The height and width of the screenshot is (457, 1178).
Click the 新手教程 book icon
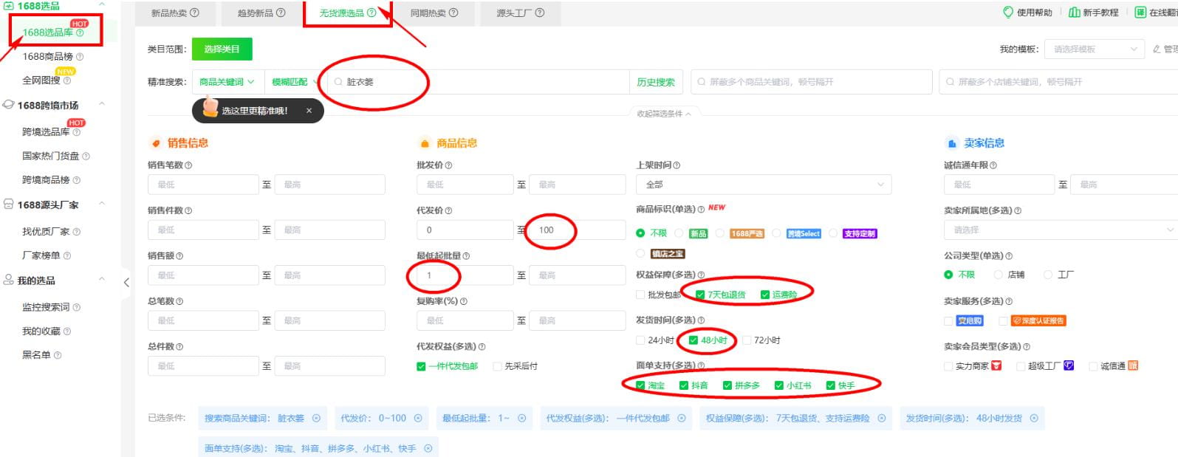point(1074,13)
